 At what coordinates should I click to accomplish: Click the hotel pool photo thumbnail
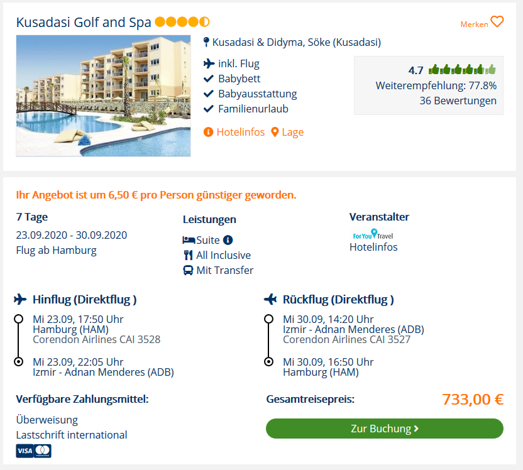point(103,96)
